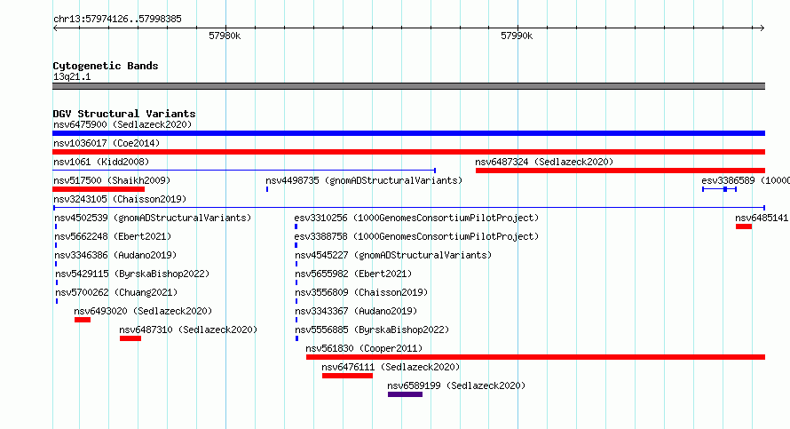This screenshot has height=429, width=790.
Task: Click the nsv3346386 (Audano2019) label
Action: [x=115, y=255]
